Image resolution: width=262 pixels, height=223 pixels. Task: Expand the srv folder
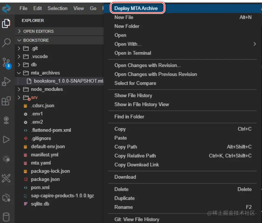click(x=19, y=98)
